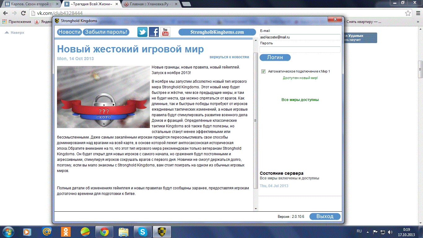Viewport: 423px width, 238px height.
Task: Click the Состояние сервера heading
Action: (281, 173)
